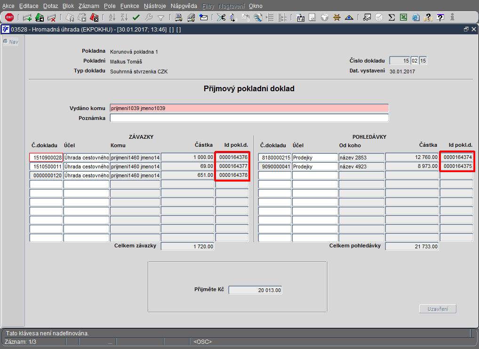Image resolution: width=479 pixels, height=349 pixels.
Task: Click the Uzavření button
Action: [x=438, y=309]
